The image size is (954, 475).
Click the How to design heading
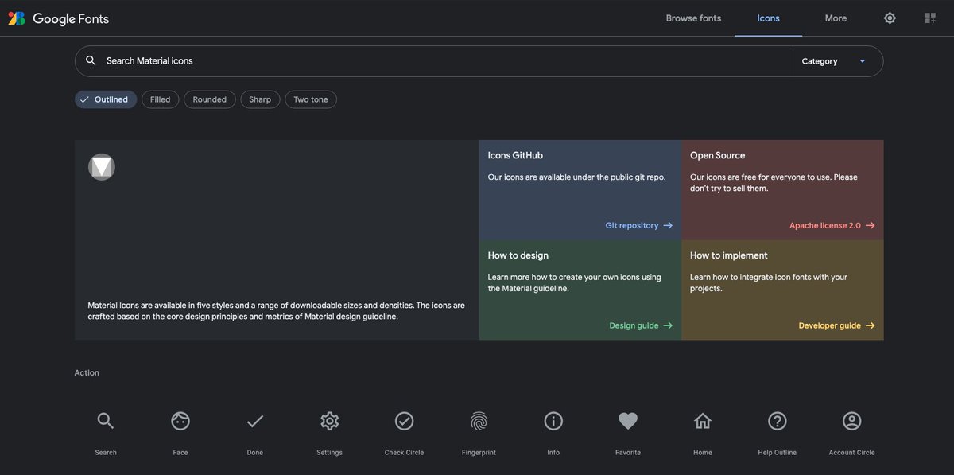(x=518, y=255)
